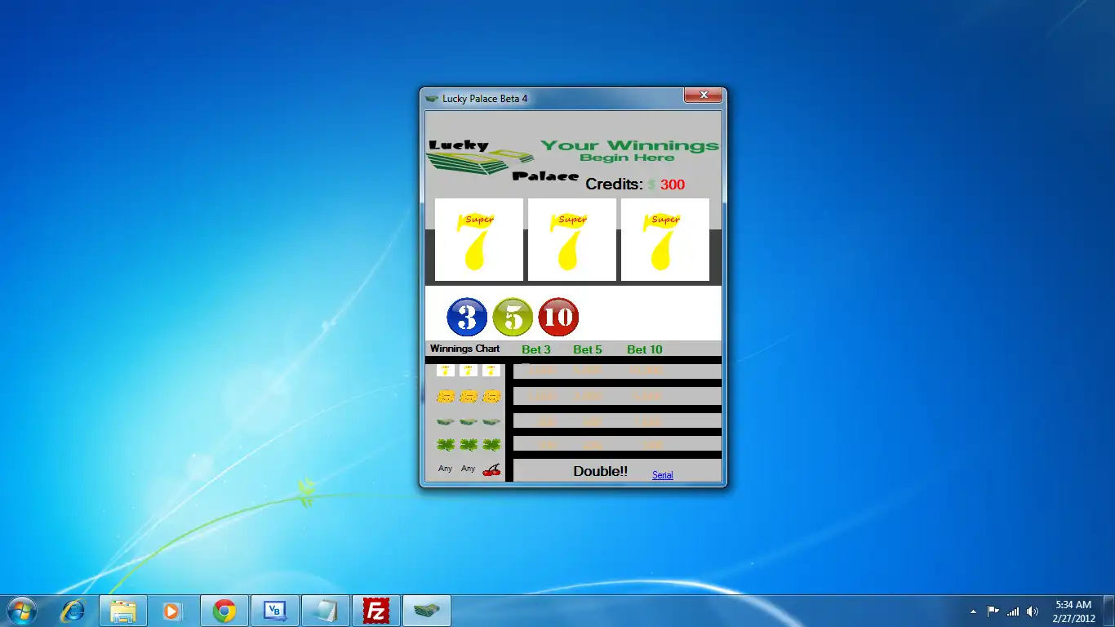1115x627 pixels.
Task: Open the network signal tray icon
Action: click(x=1013, y=611)
